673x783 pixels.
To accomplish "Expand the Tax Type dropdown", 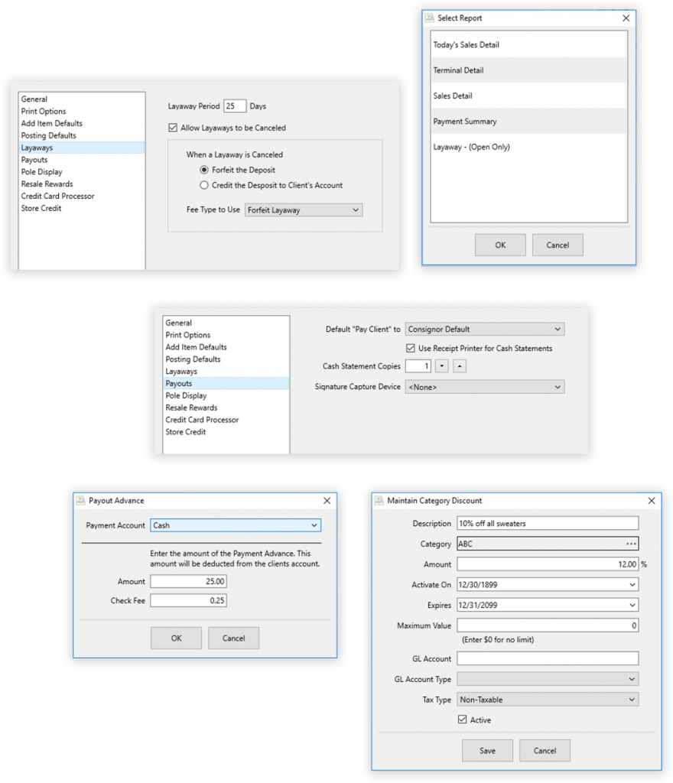I will [x=548, y=699].
